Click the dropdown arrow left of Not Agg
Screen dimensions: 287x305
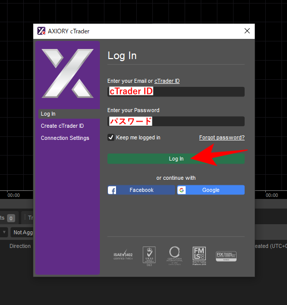[x=4, y=232]
